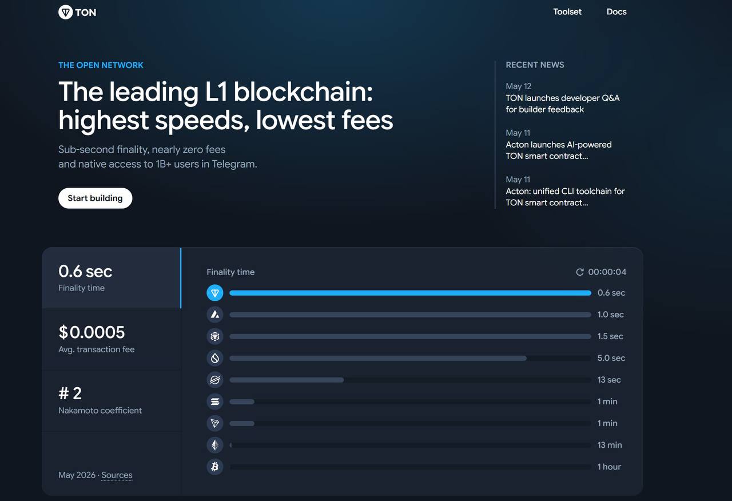
Task: Click the RECENT NEWS heading
Action: (535, 65)
